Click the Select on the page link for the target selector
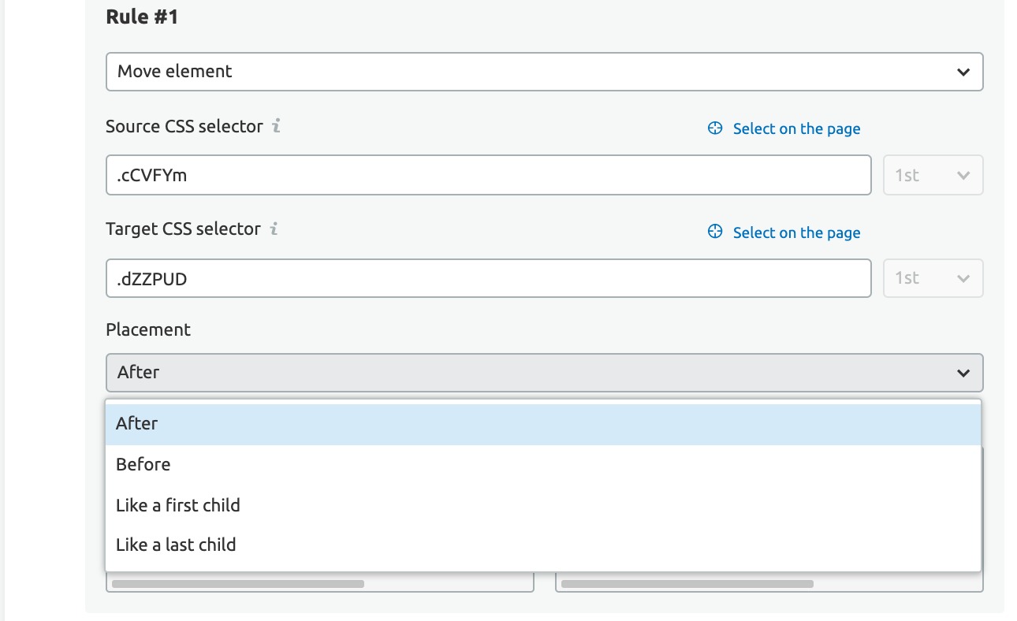The image size is (1017, 621). pos(796,232)
